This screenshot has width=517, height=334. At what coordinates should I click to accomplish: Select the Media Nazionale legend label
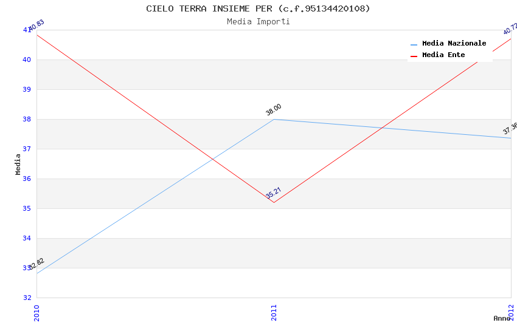(x=454, y=44)
